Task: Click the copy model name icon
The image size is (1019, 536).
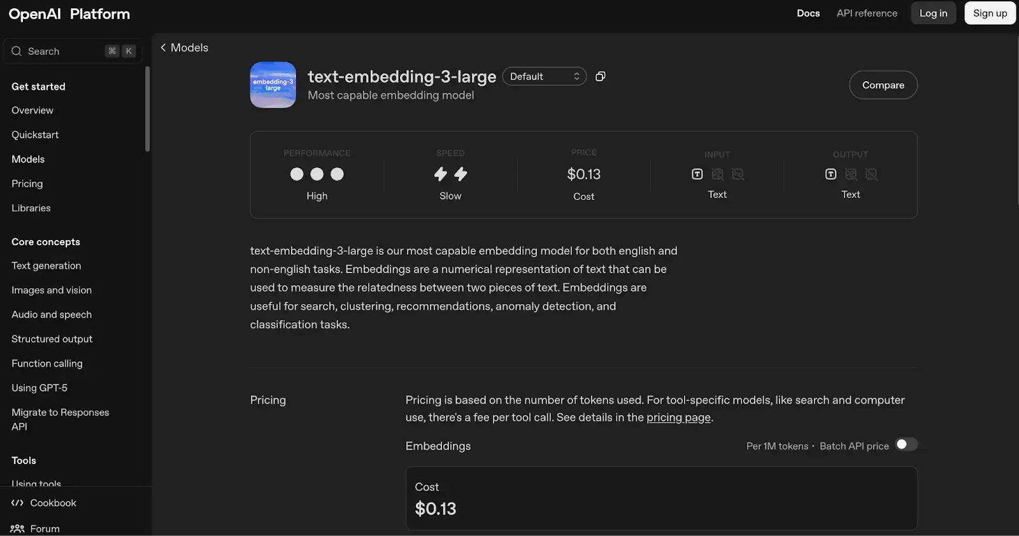Action: [x=600, y=76]
